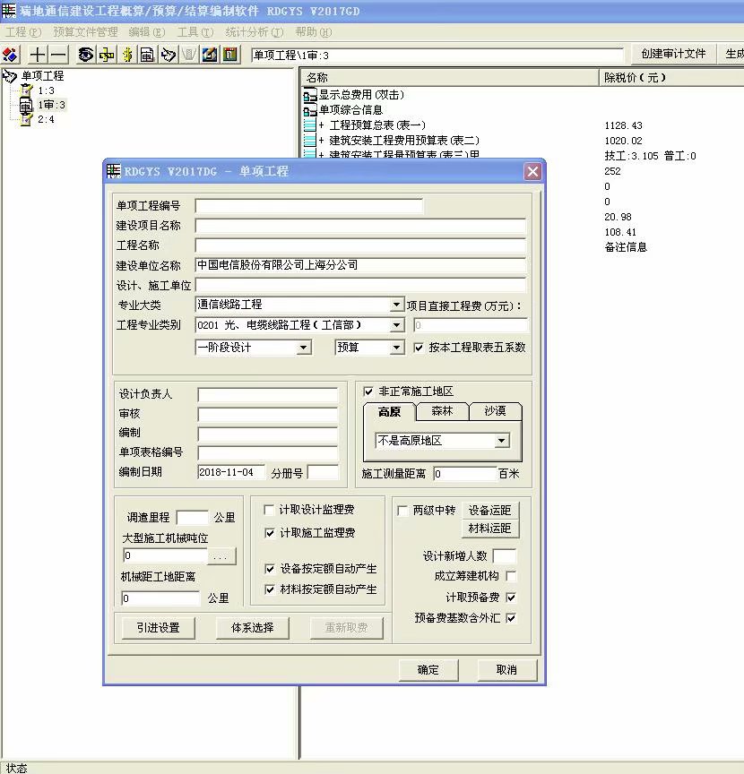Open the 专业大类 dropdown
Screen dimensions: 744x774
click(x=396, y=305)
